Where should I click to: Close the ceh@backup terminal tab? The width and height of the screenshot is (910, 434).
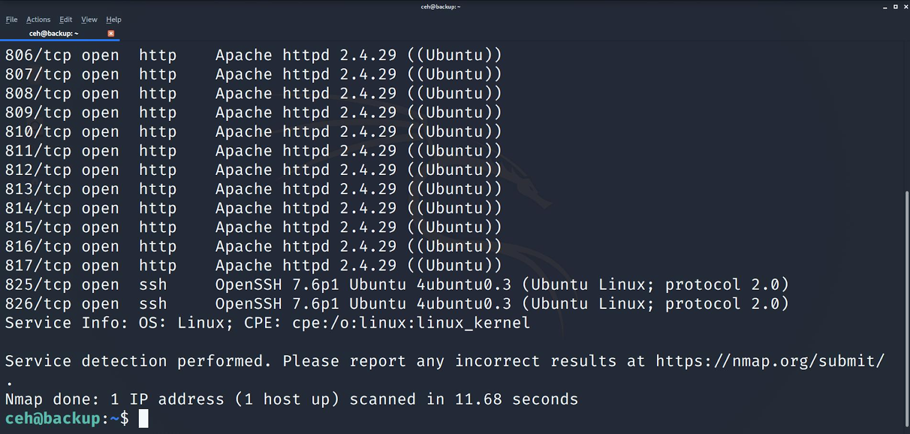click(111, 34)
